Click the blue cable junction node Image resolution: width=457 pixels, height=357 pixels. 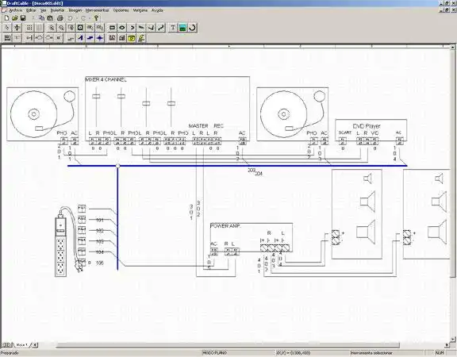pos(117,166)
